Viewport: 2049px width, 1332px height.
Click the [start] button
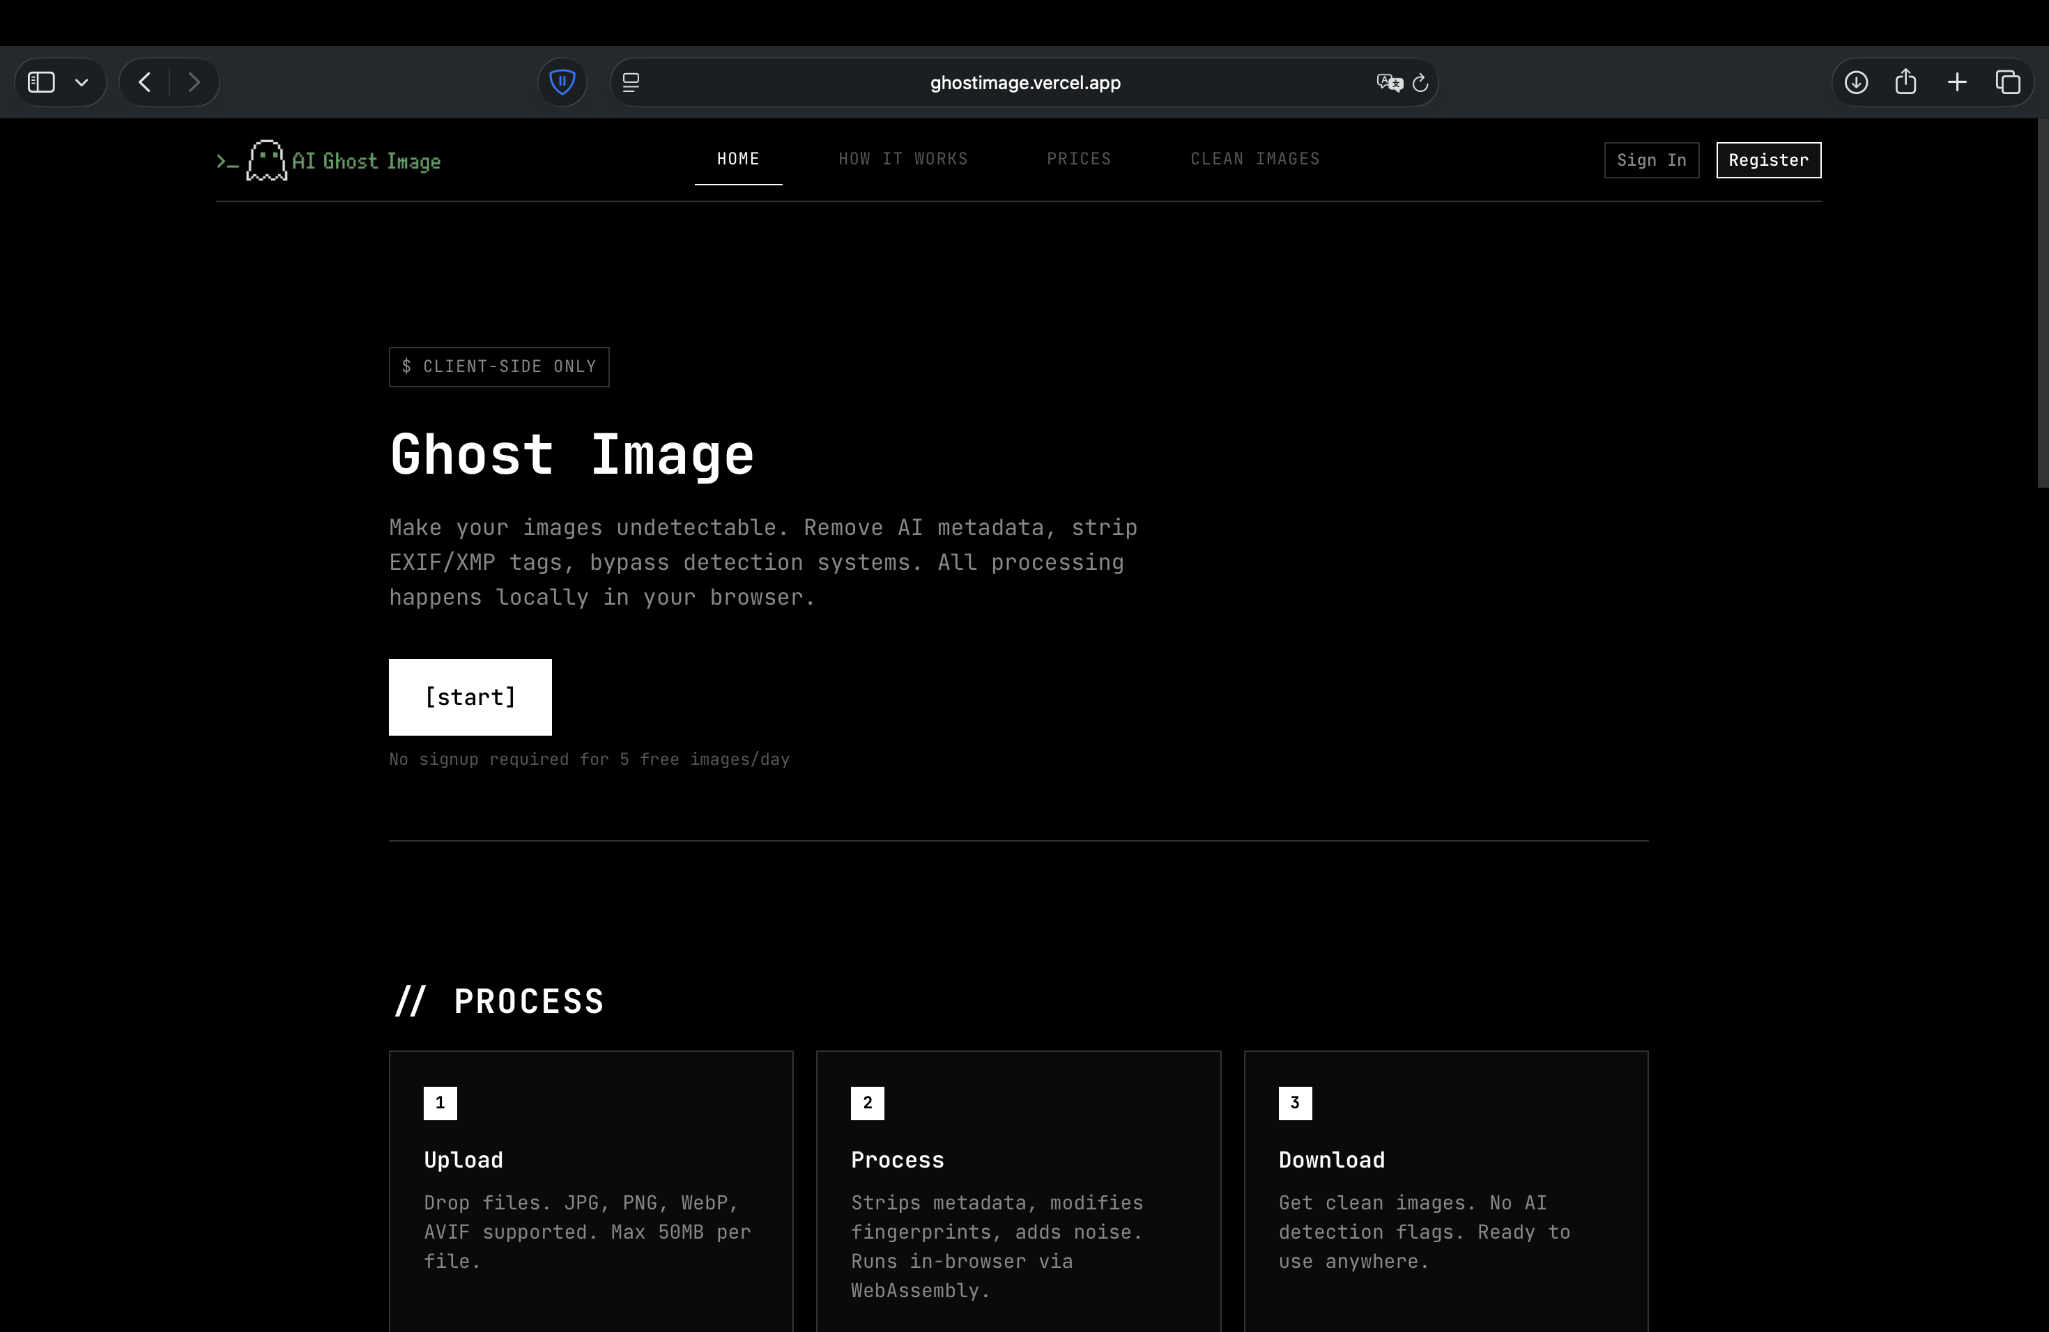click(470, 697)
